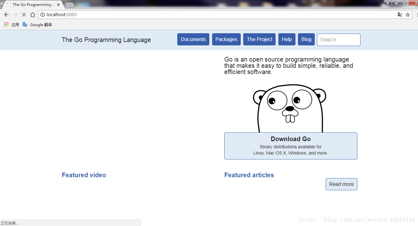Restore the browser window size

pyautogui.click(x=404, y=2)
